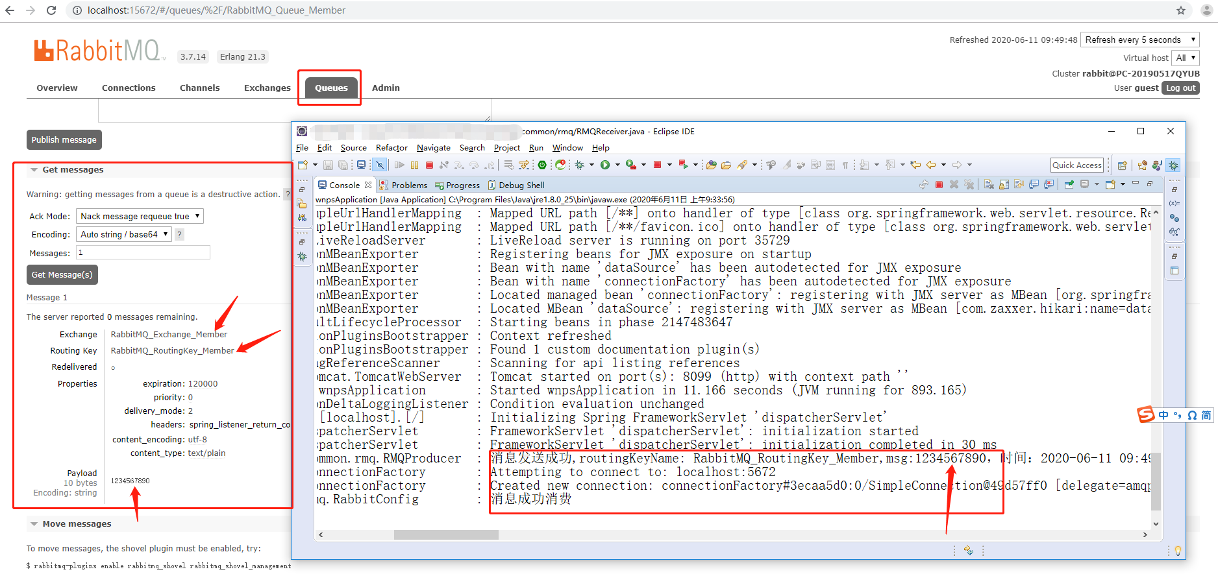Open the Eclipse Refactor menu
This screenshot has width=1218, height=576.
pyautogui.click(x=391, y=148)
